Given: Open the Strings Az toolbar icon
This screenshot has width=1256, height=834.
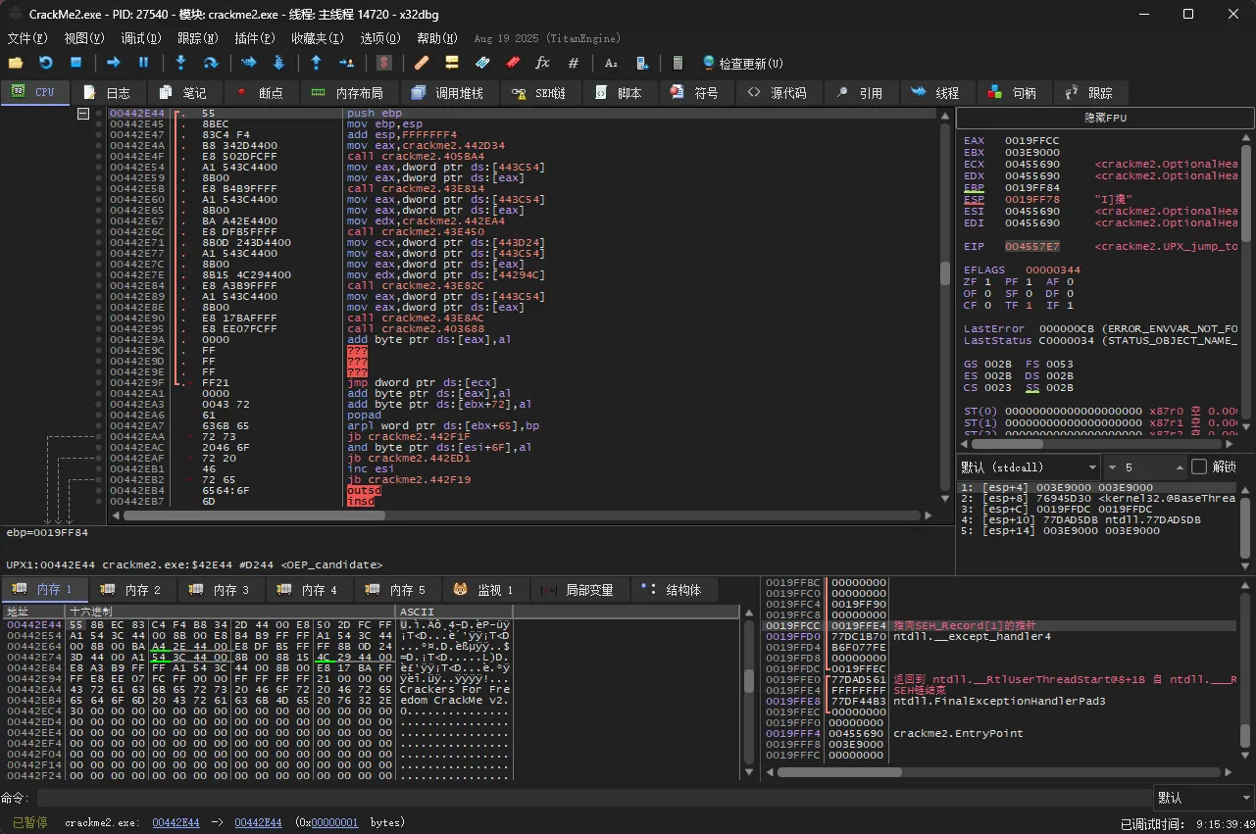Looking at the screenshot, I should [x=611, y=63].
